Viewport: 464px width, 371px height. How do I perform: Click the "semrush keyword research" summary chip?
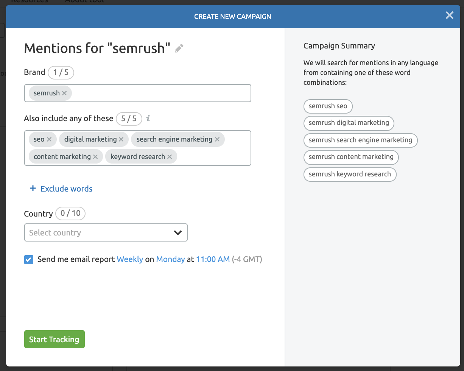click(x=350, y=174)
